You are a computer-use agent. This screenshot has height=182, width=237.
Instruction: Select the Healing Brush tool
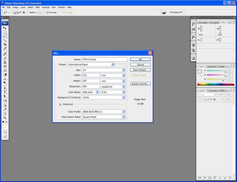click(5, 54)
